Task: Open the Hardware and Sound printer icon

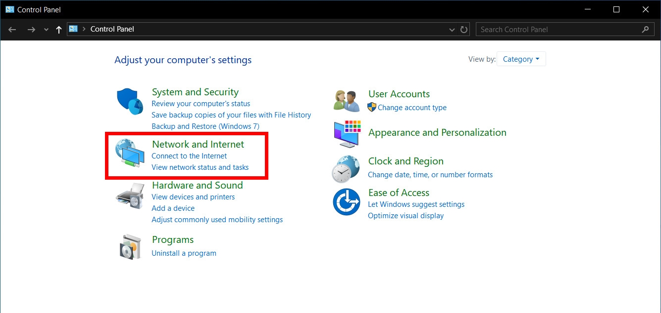Action: 130,196
